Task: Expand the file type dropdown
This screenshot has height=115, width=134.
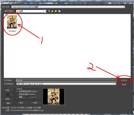Action: tap(115, 84)
